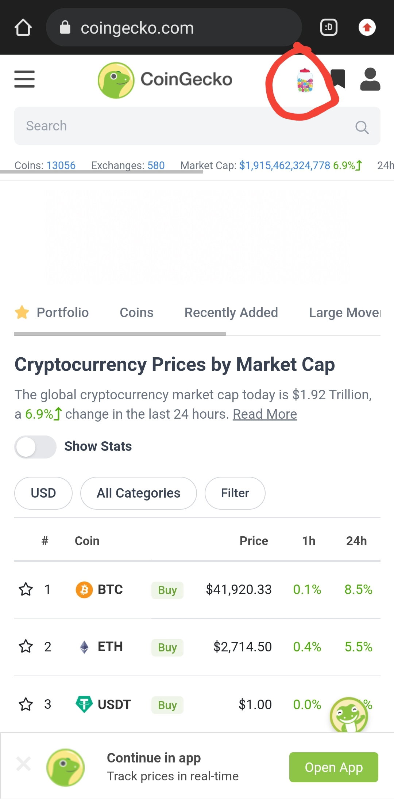The width and height of the screenshot is (394, 799).
Task: Click the magnifier icon in search bar
Action: coord(362,127)
